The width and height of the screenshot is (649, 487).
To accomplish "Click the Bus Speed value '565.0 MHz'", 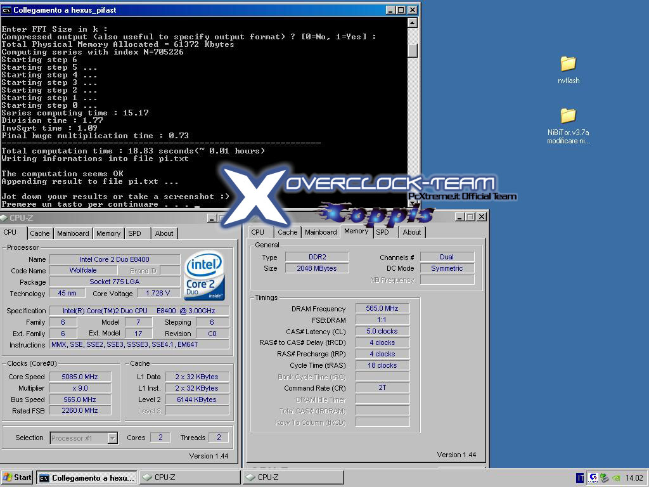I will click(80, 399).
